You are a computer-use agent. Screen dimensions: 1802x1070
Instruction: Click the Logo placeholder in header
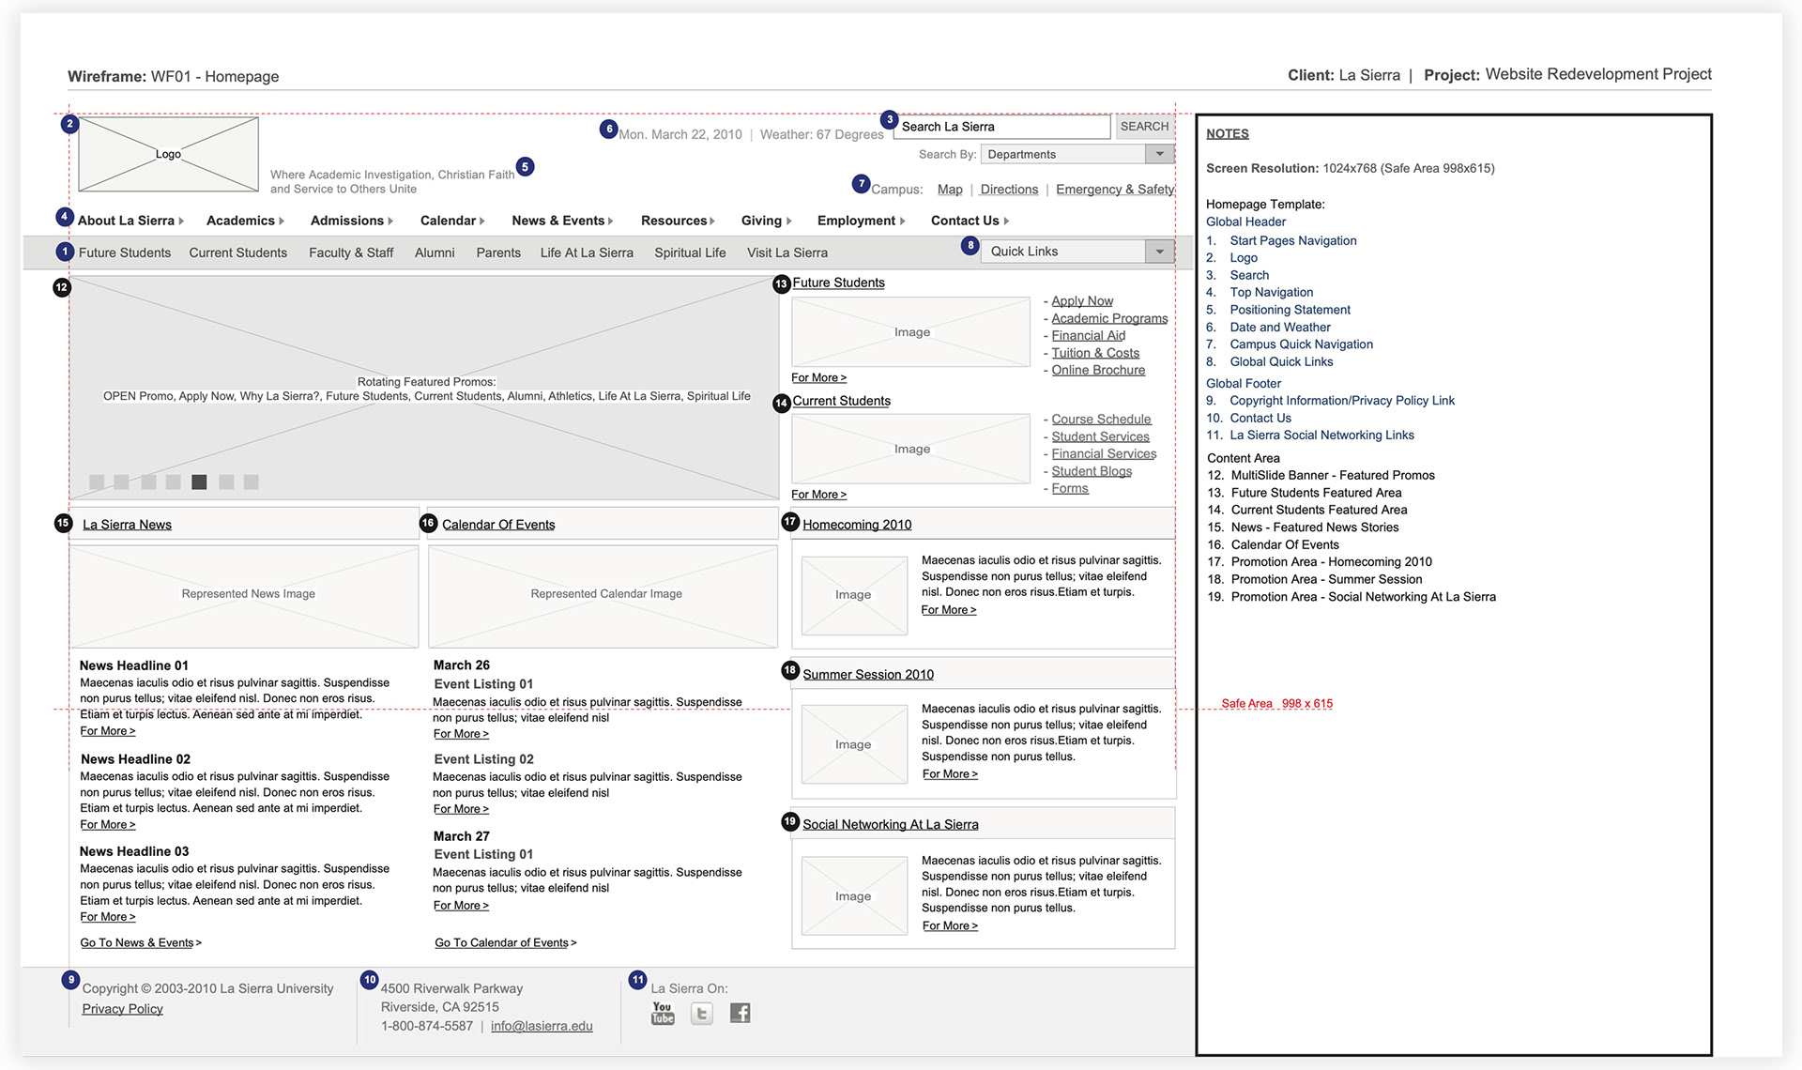coord(168,154)
